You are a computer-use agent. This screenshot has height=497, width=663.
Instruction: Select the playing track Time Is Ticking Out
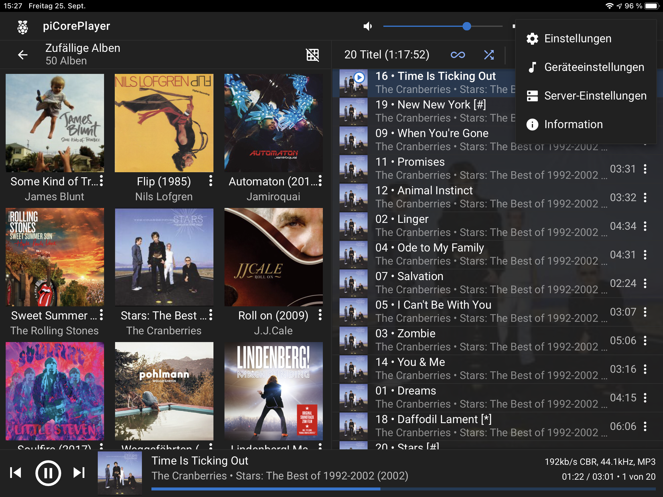coord(424,83)
